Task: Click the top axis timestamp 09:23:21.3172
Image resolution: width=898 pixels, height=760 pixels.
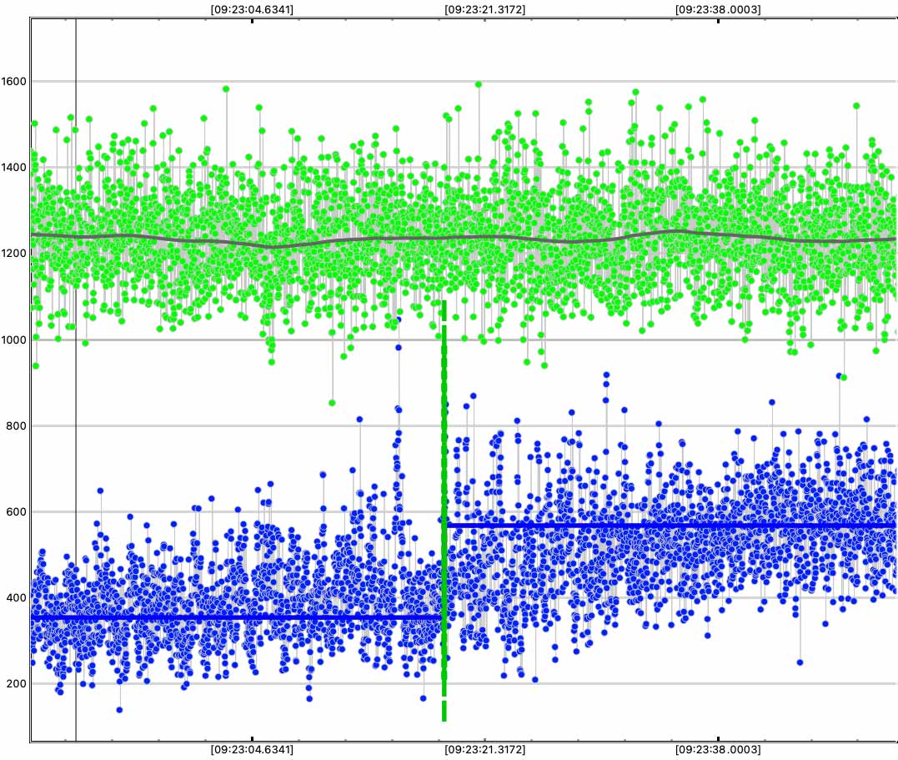Action: pos(484,9)
